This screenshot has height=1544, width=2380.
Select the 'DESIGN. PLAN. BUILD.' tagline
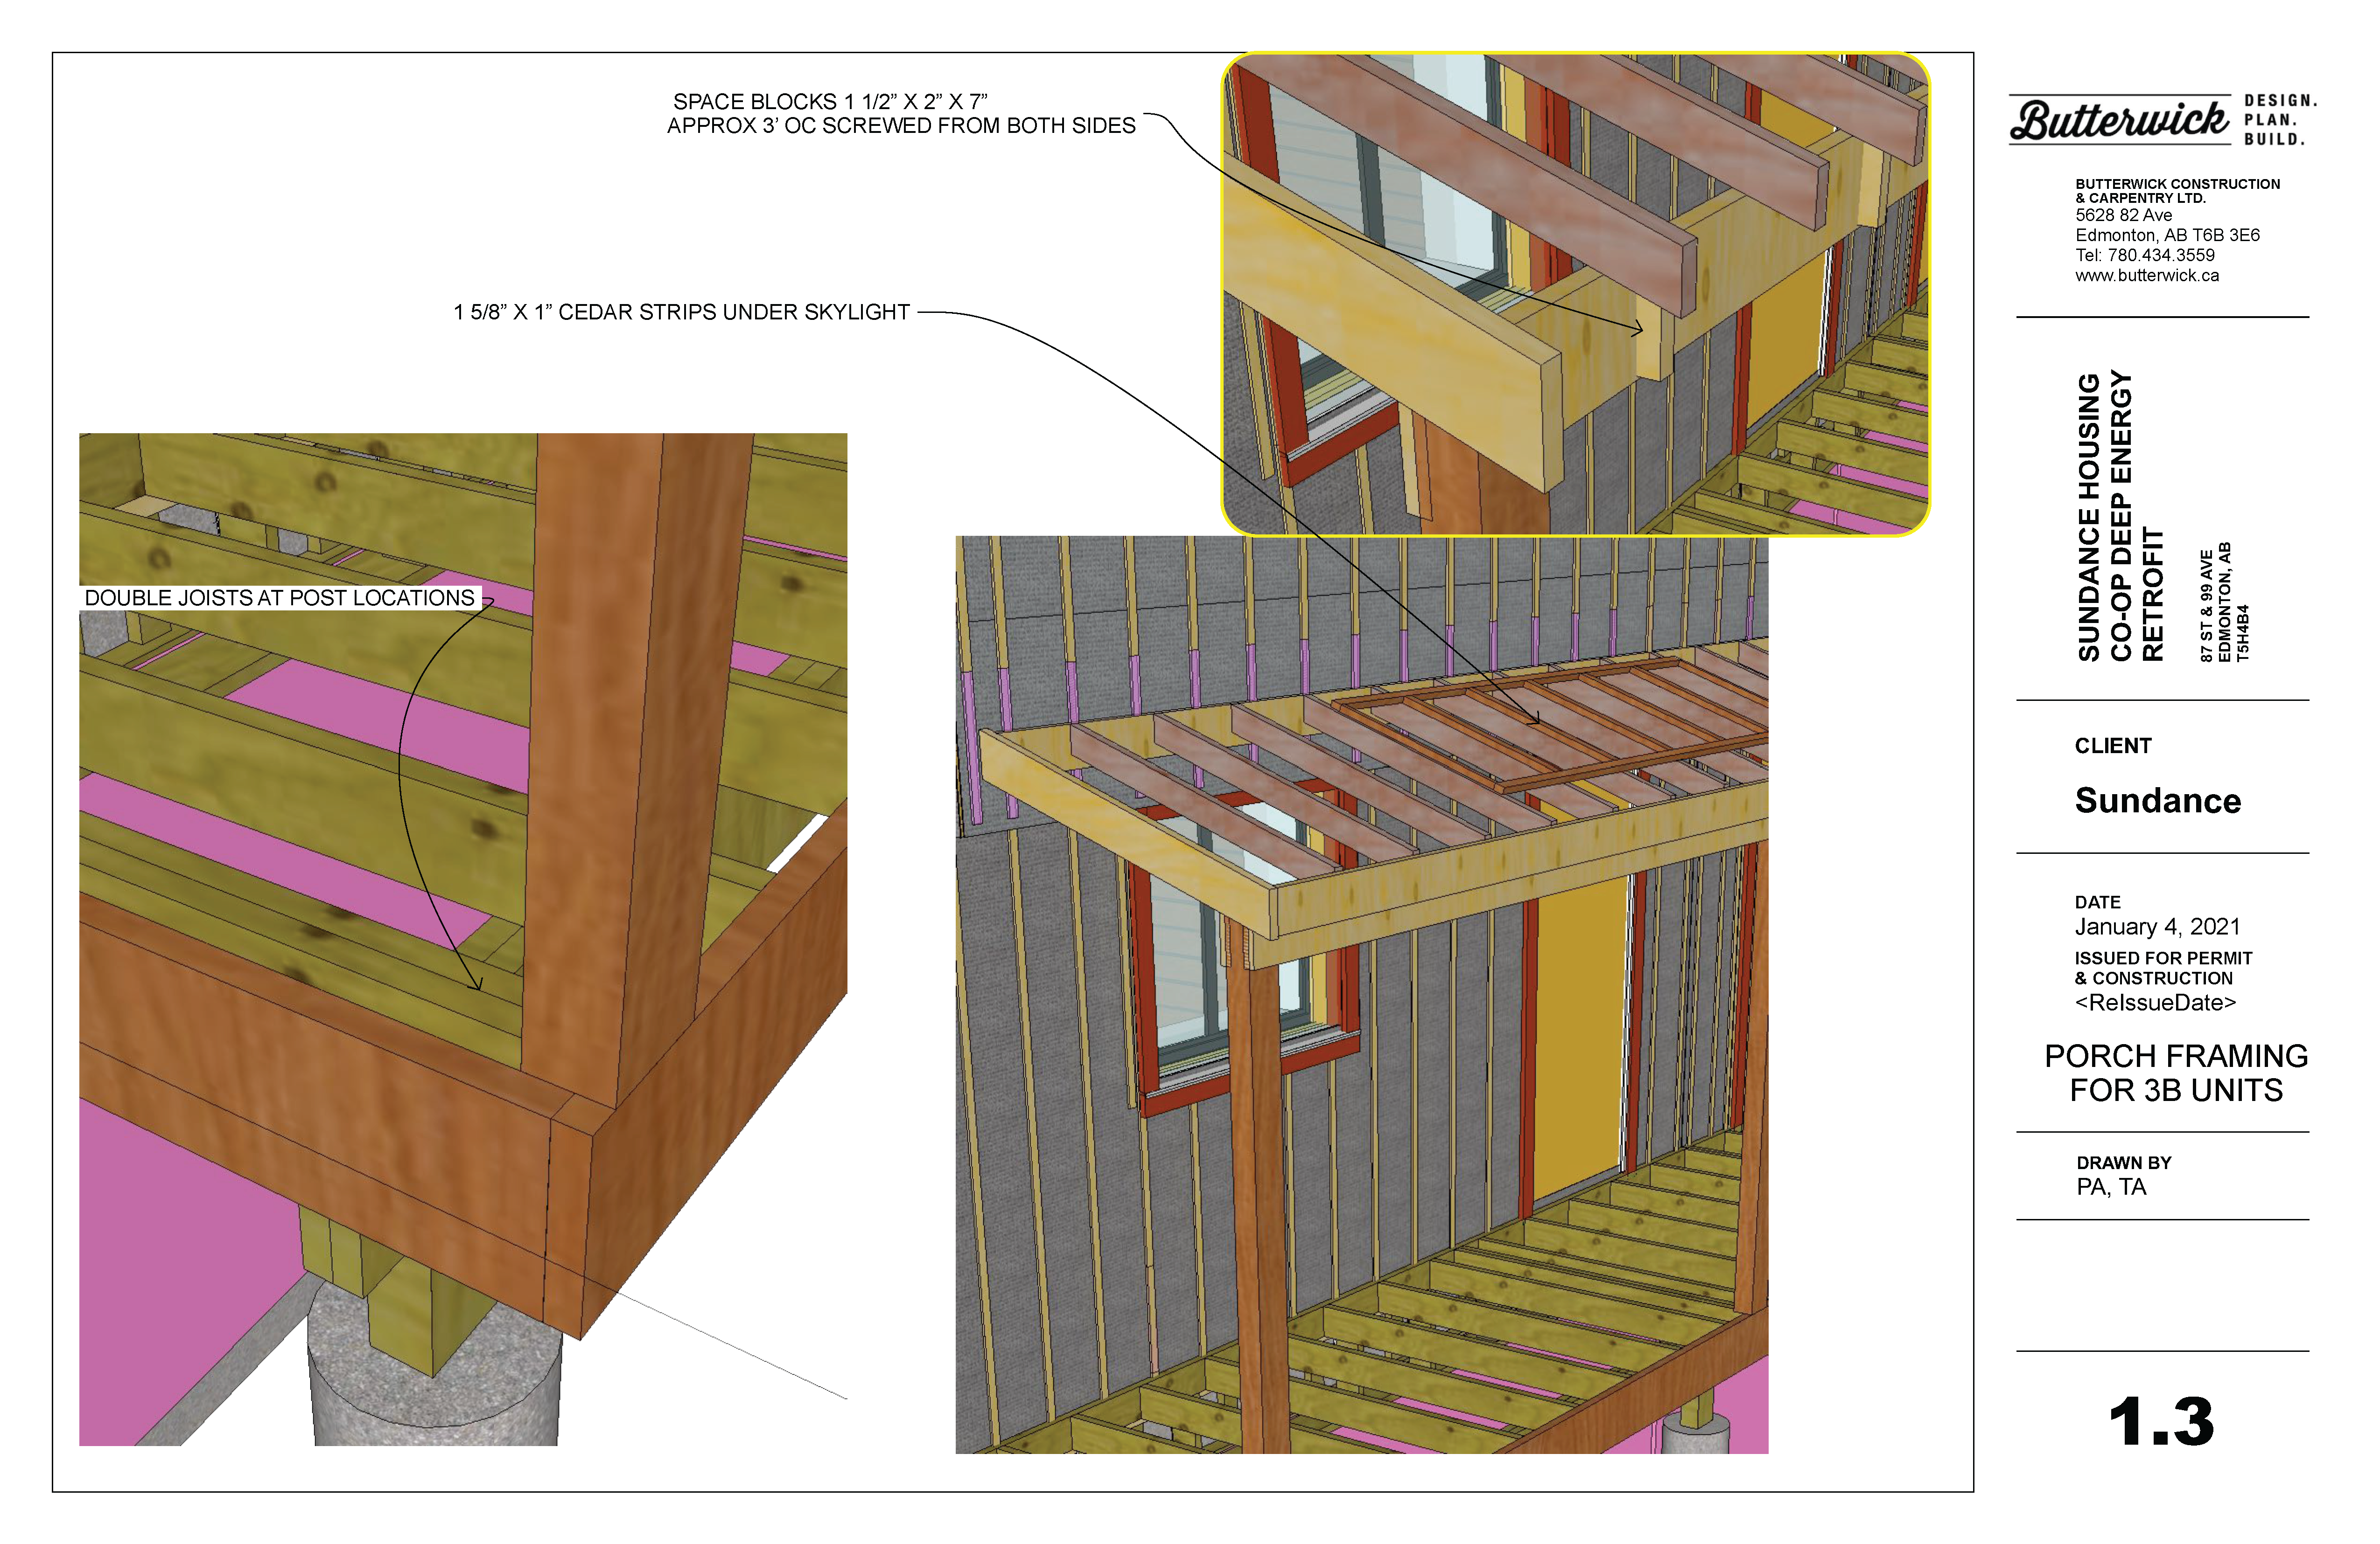[x=2280, y=120]
